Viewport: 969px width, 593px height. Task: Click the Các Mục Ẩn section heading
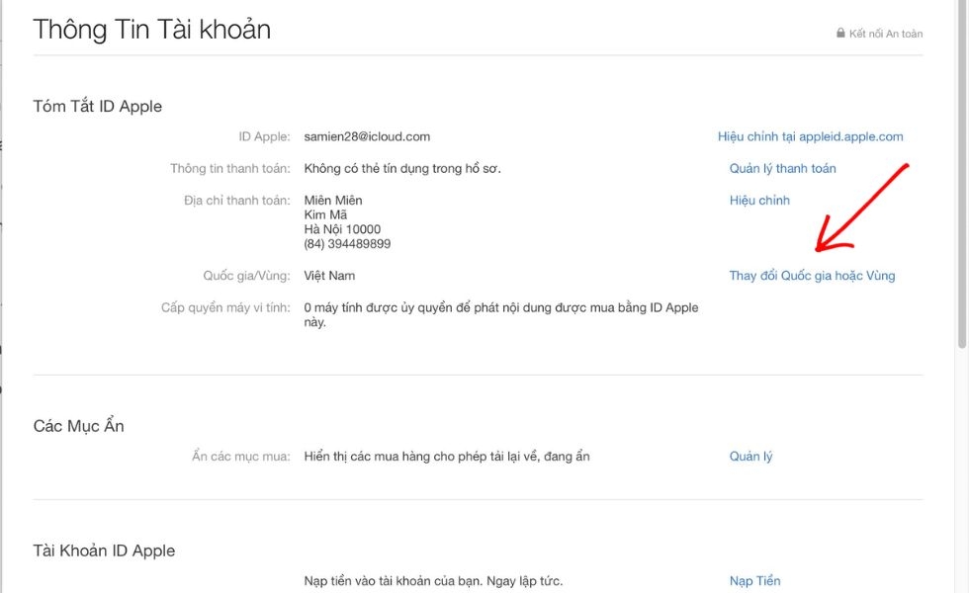tap(78, 427)
